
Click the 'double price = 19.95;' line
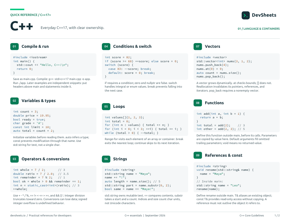pyautogui.click(x=32, y=115)
